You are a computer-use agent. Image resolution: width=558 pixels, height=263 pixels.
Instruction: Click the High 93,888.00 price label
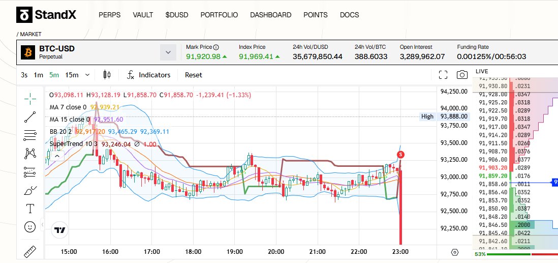coord(445,116)
